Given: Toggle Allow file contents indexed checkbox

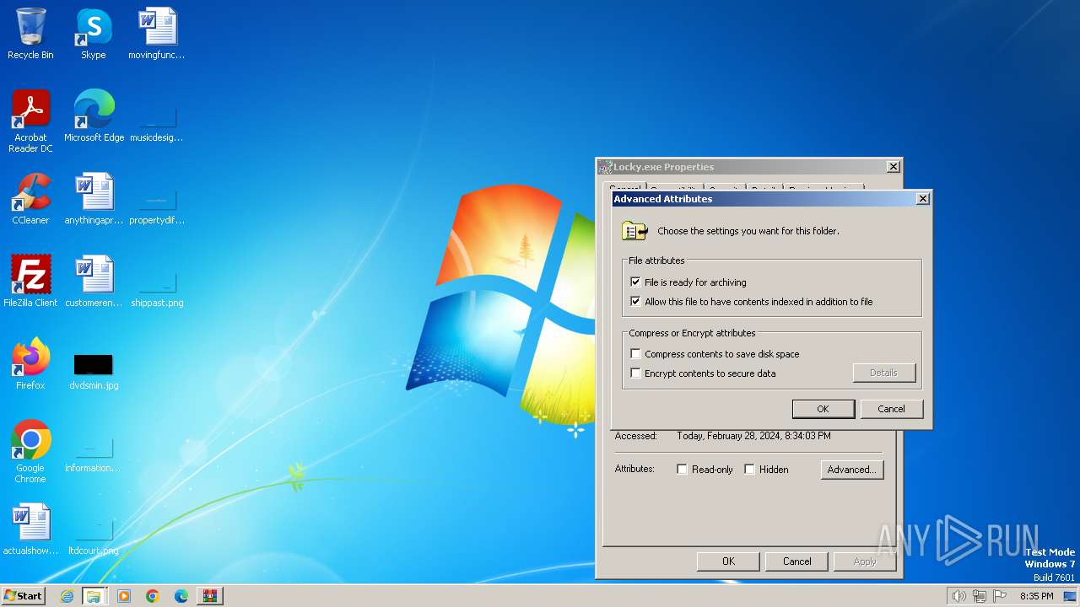Looking at the screenshot, I should click(635, 302).
